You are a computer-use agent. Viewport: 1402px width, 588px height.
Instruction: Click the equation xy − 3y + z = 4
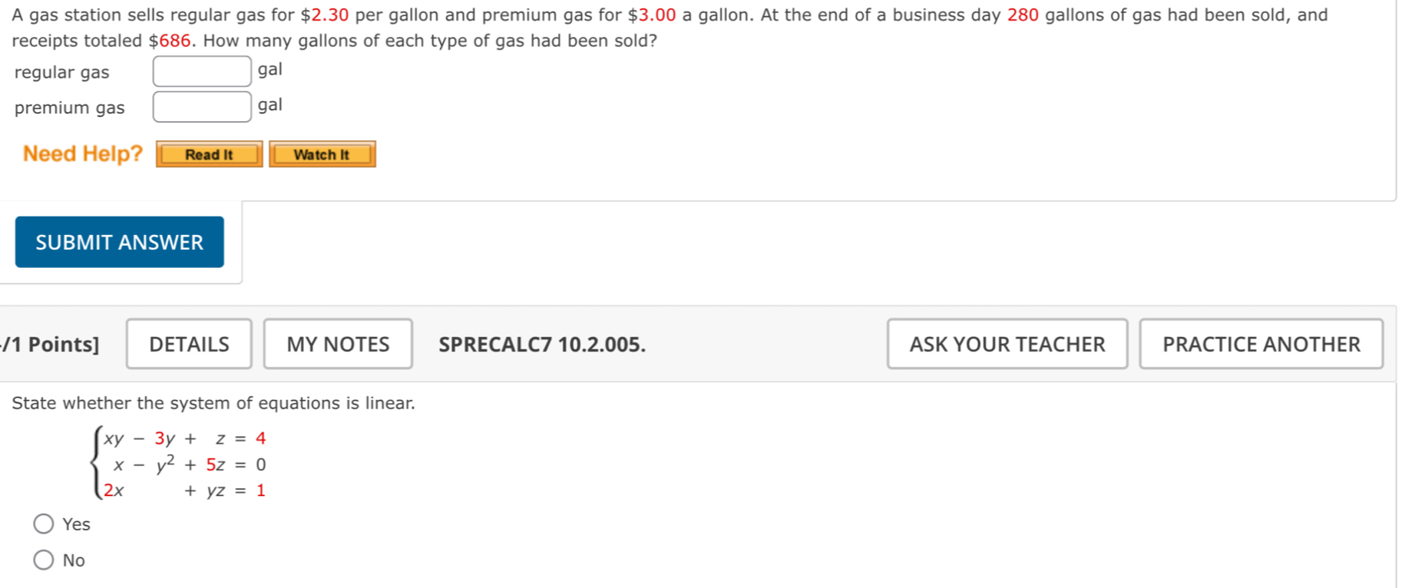[185, 438]
